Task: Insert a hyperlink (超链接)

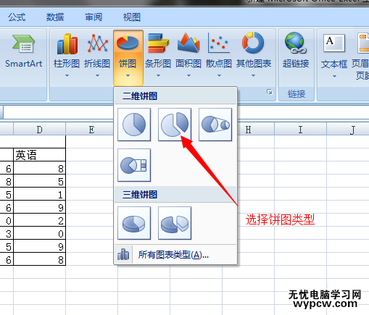Action: coord(296,51)
